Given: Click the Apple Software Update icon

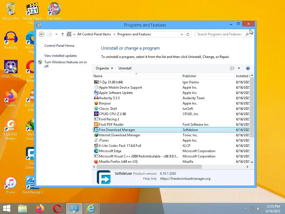Looking at the screenshot, I should tap(96, 93).
